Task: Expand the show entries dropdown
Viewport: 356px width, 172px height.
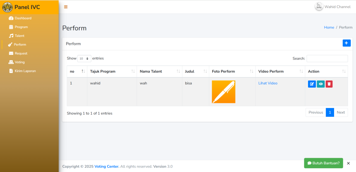Action: [x=84, y=59]
